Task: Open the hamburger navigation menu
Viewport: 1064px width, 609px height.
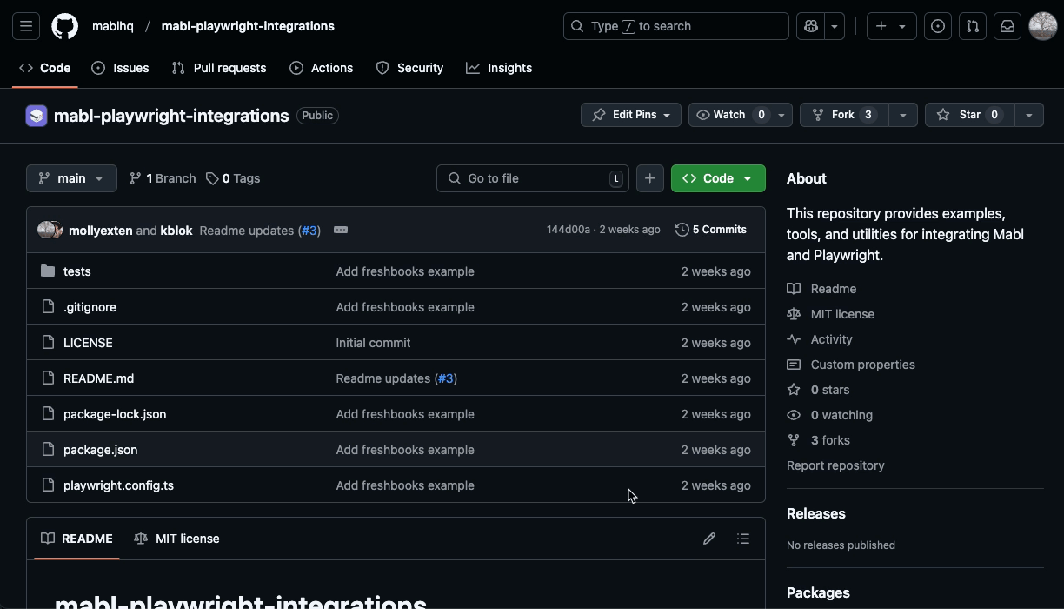Action: click(26, 26)
